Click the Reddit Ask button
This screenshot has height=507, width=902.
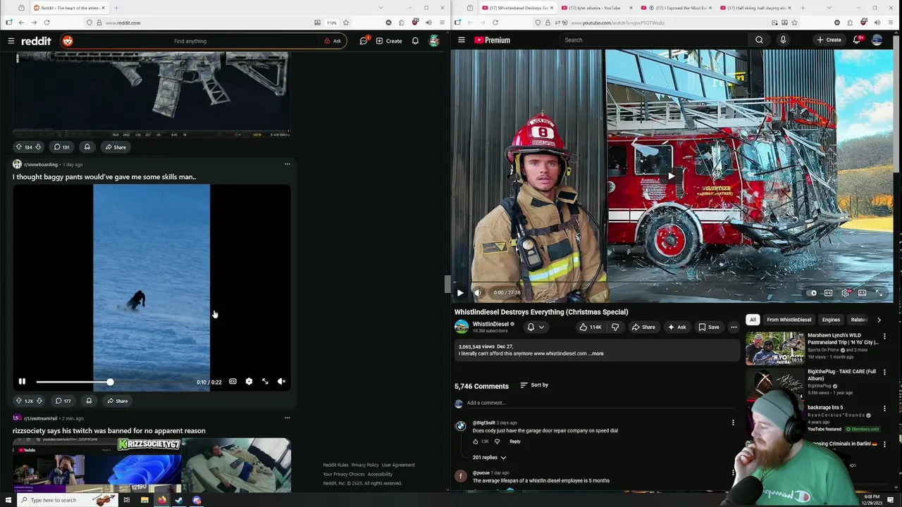coord(333,41)
